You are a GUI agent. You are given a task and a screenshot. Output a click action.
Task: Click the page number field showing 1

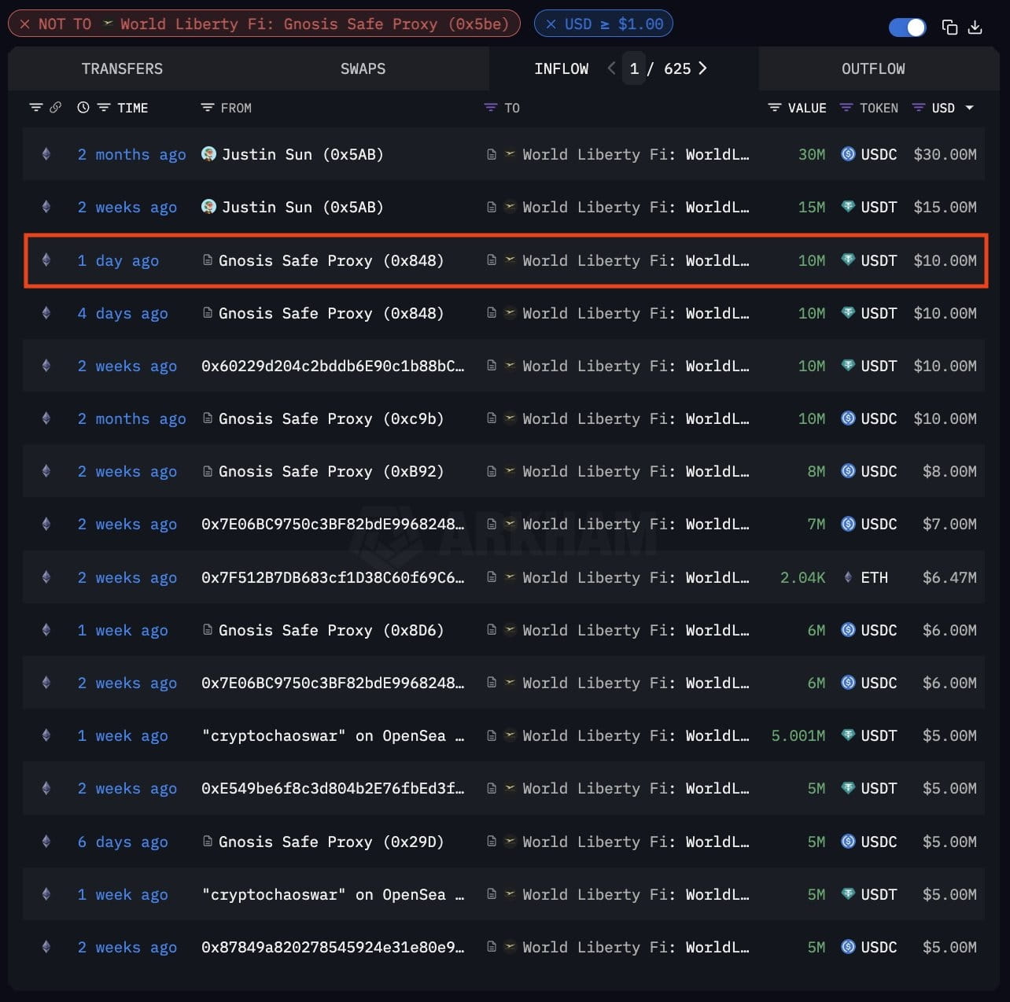634,68
